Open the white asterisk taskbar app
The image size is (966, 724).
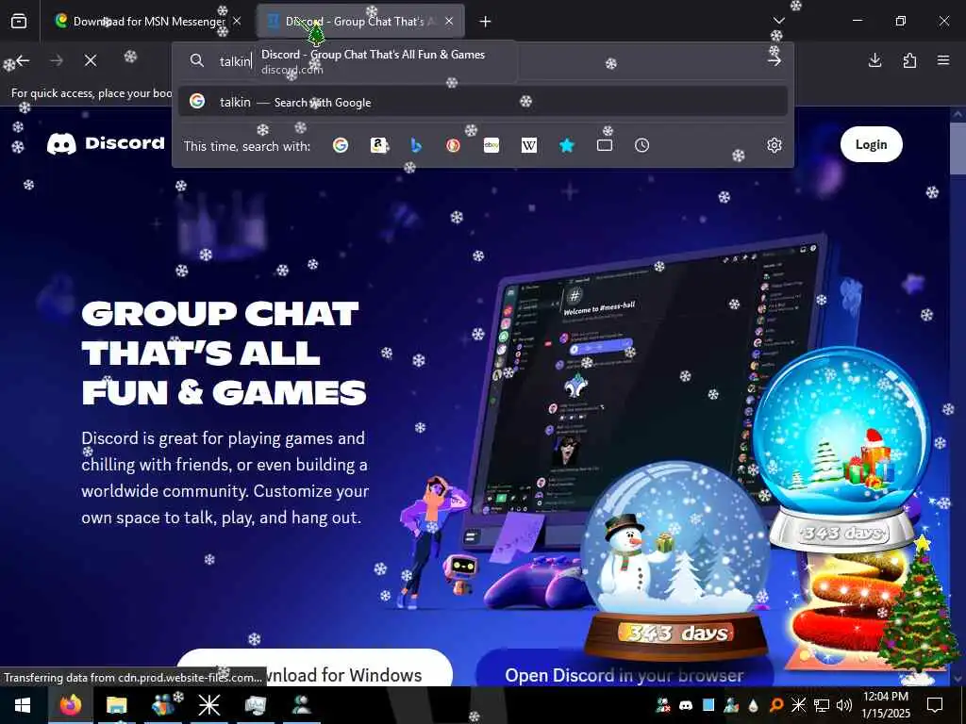pyautogui.click(x=208, y=705)
